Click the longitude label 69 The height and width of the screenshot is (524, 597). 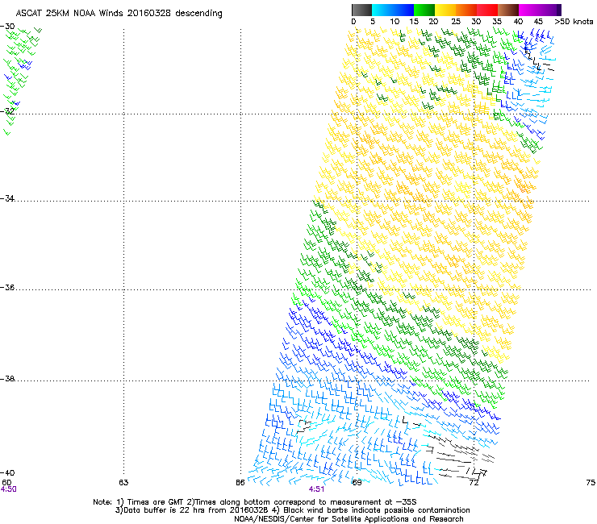point(357,482)
